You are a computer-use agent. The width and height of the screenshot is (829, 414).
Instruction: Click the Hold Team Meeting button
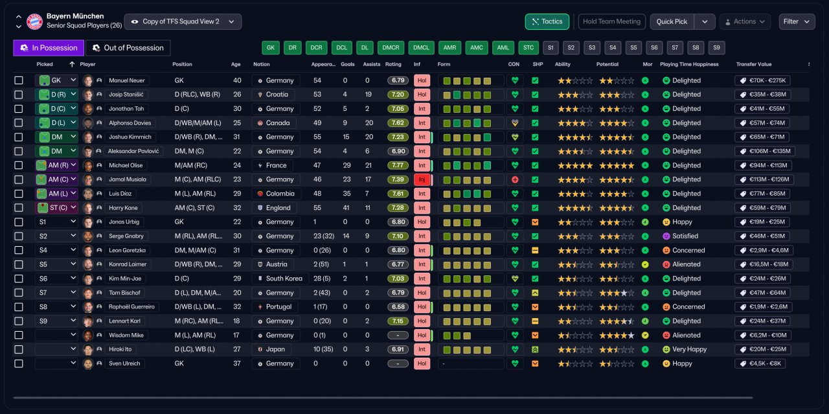(x=611, y=21)
